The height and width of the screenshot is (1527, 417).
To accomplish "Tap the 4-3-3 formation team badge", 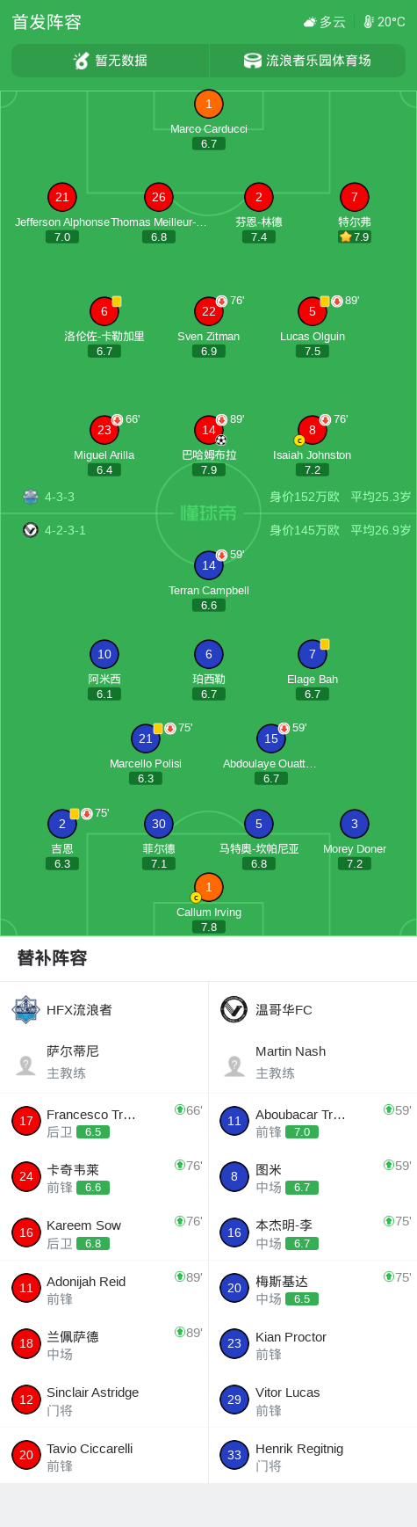I will coord(31,497).
